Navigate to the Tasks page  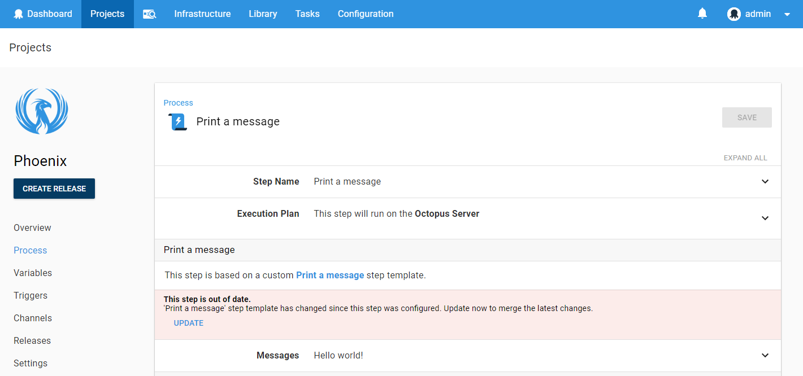click(x=307, y=14)
